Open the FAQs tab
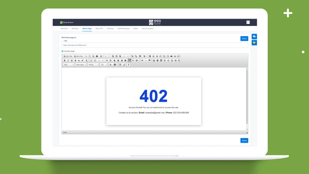The height and width of the screenshot is (174, 309). 136,29
